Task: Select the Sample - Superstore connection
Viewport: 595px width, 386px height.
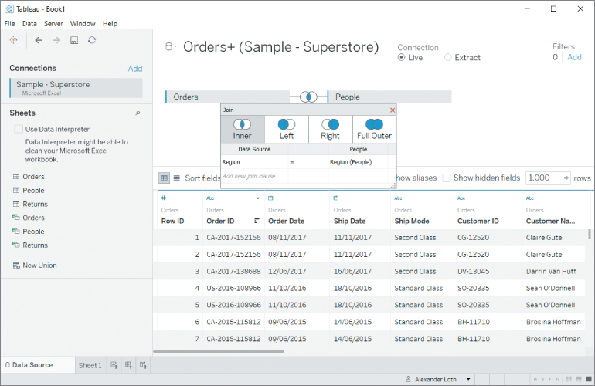Action: 76,88
